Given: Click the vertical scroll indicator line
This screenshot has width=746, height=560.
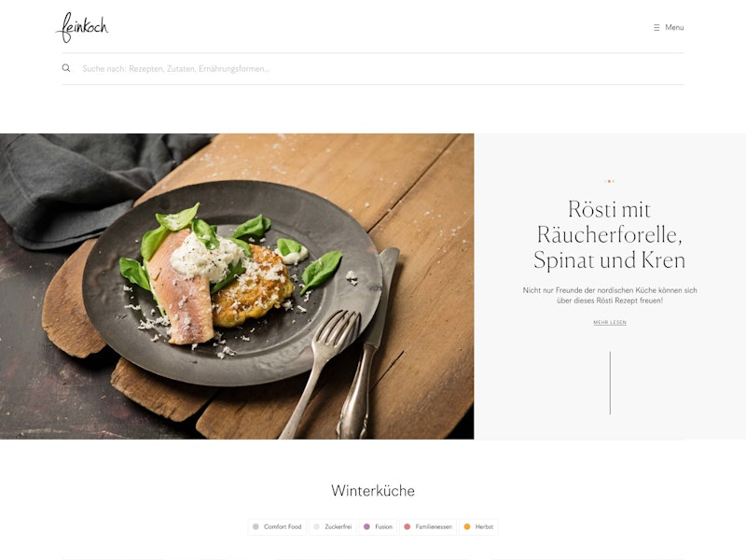Looking at the screenshot, I should coord(610,383).
